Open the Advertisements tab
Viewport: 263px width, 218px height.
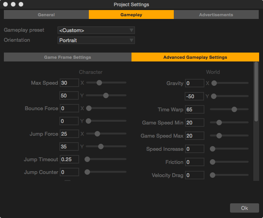(x=216, y=15)
